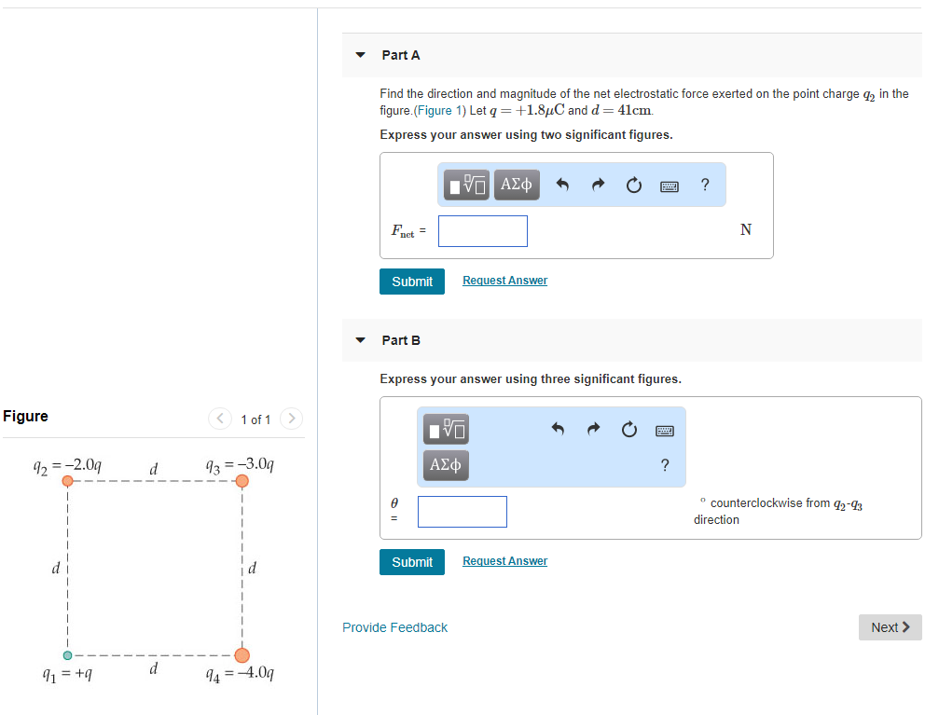Screen dimensions: 939x715
Task: Open answer entry help in Part A
Action: point(704,185)
